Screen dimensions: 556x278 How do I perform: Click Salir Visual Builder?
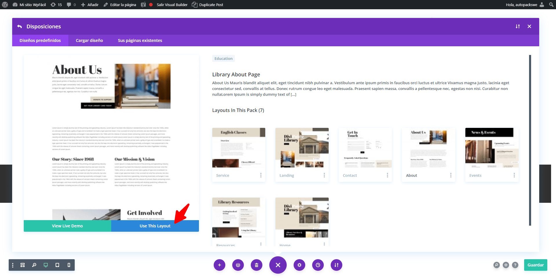click(172, 5)
